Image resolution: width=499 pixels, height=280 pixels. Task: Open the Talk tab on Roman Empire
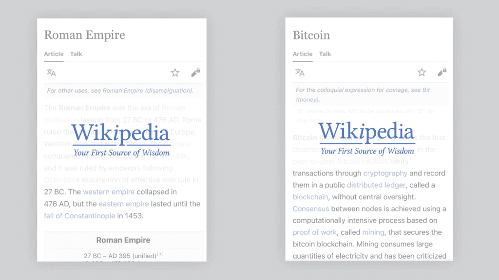[76, 54]
